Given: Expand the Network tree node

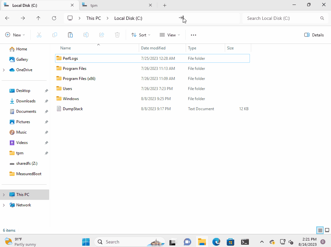Looking at the screenshot, I should pos(4,205).
